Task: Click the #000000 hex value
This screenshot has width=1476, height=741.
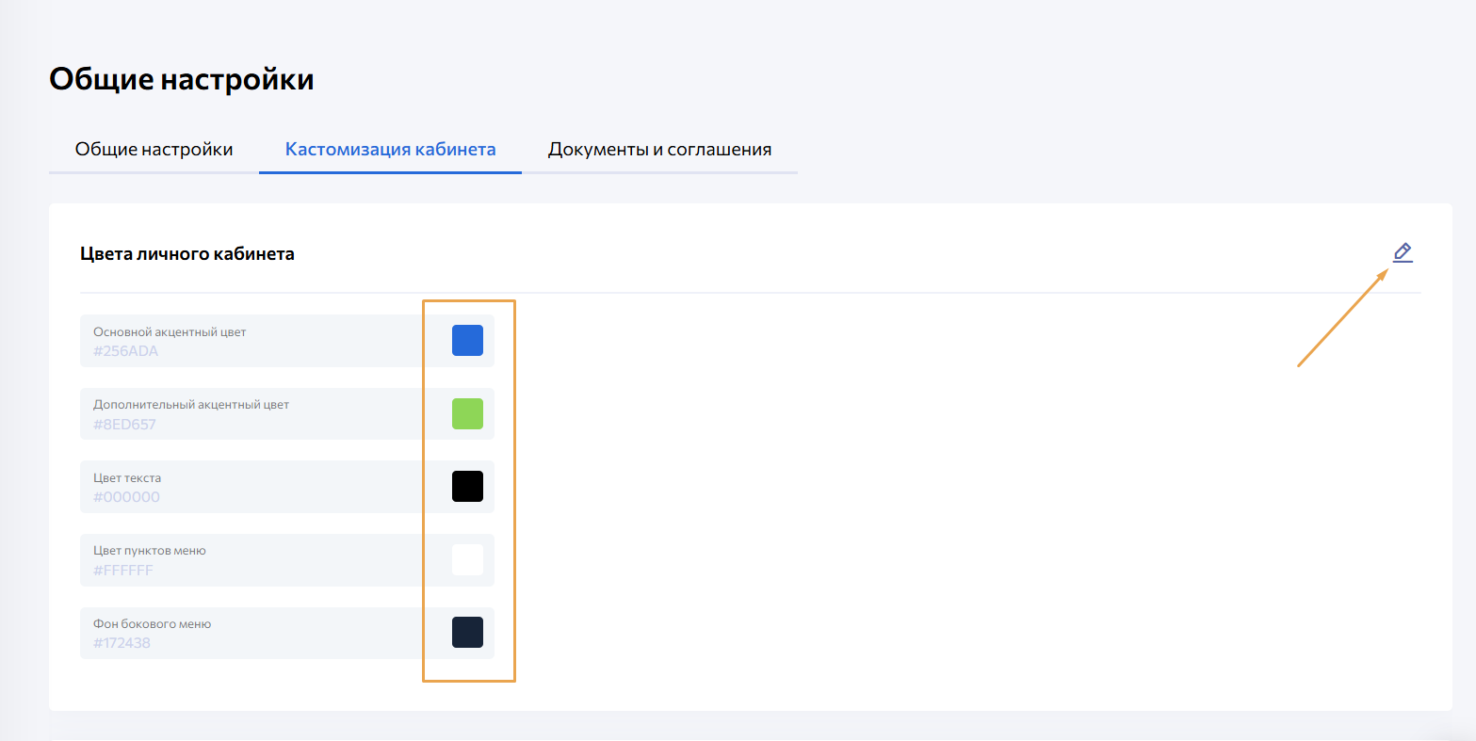Action: coord(126,497)
